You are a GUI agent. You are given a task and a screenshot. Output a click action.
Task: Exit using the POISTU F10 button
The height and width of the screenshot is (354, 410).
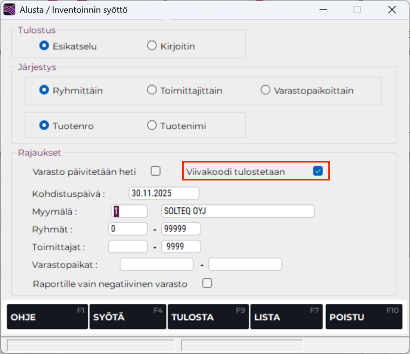363,317
